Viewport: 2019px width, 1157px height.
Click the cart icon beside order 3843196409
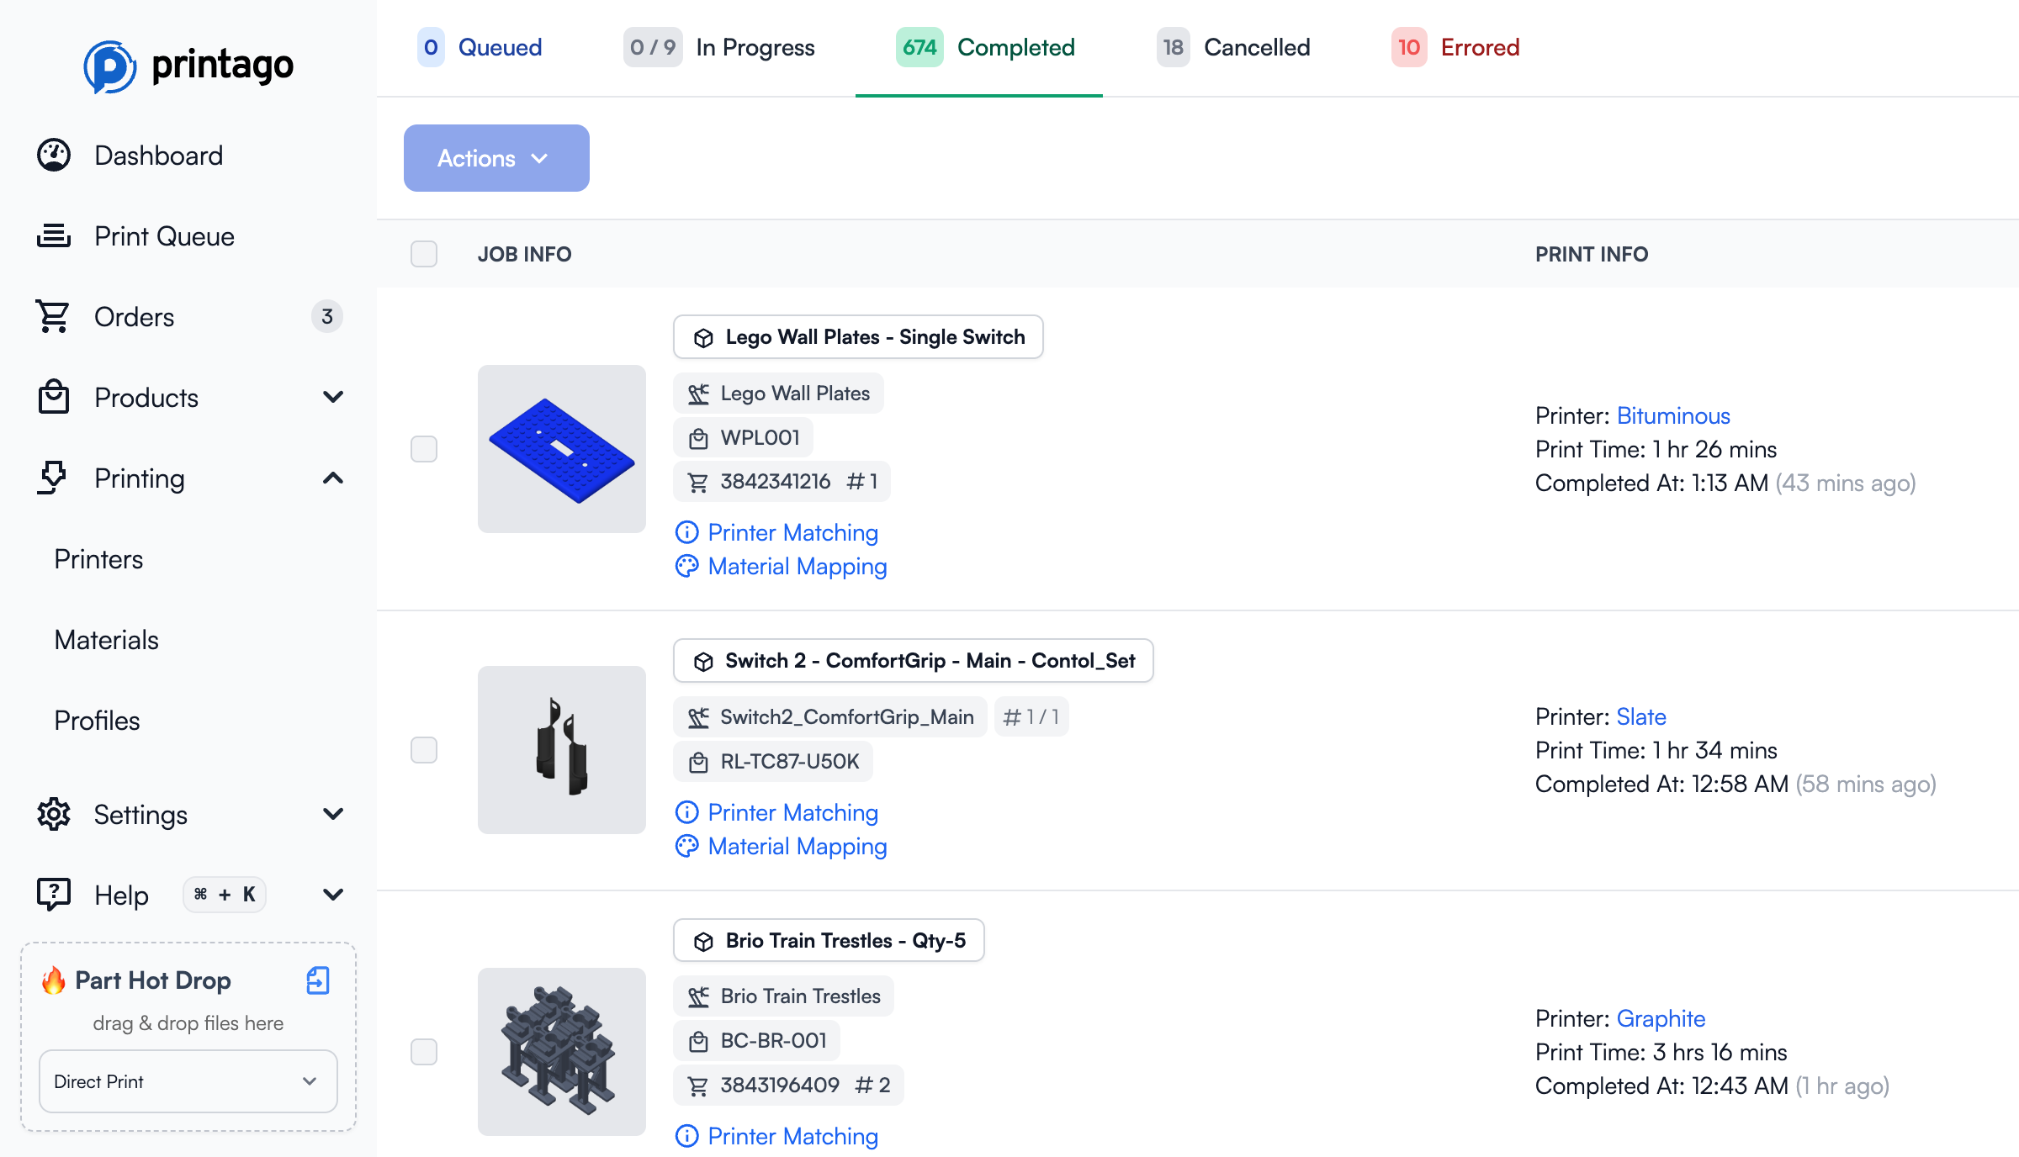(697, 1085)
